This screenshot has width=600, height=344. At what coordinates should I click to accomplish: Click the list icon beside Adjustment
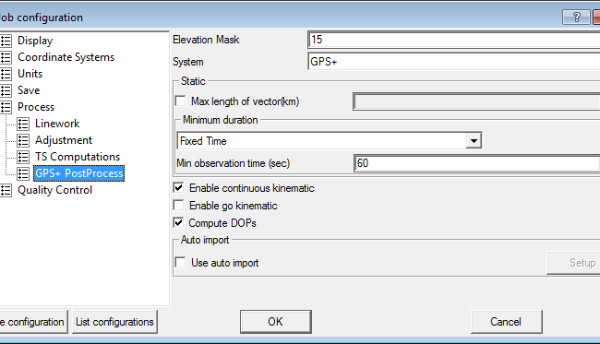click(23, 140)
